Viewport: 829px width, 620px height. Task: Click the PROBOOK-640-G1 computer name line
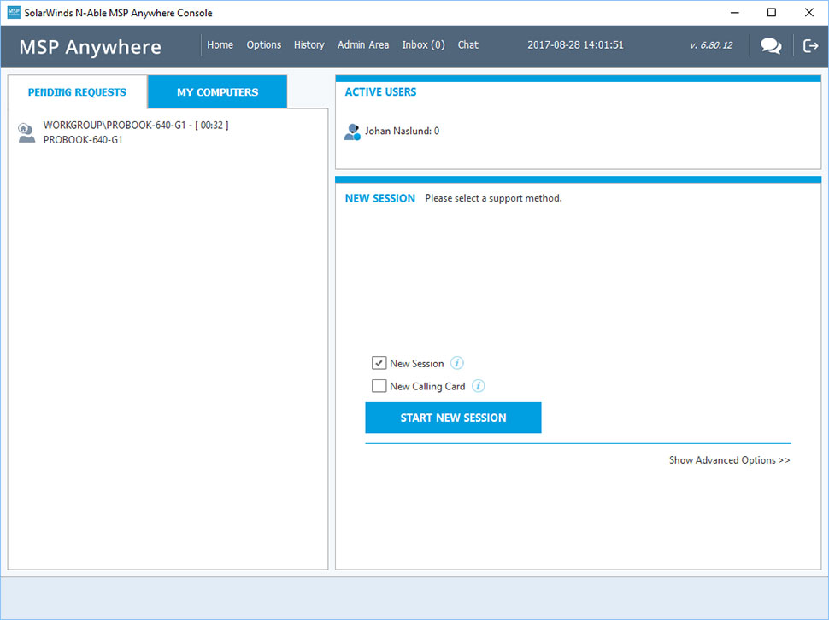[83, 140]
